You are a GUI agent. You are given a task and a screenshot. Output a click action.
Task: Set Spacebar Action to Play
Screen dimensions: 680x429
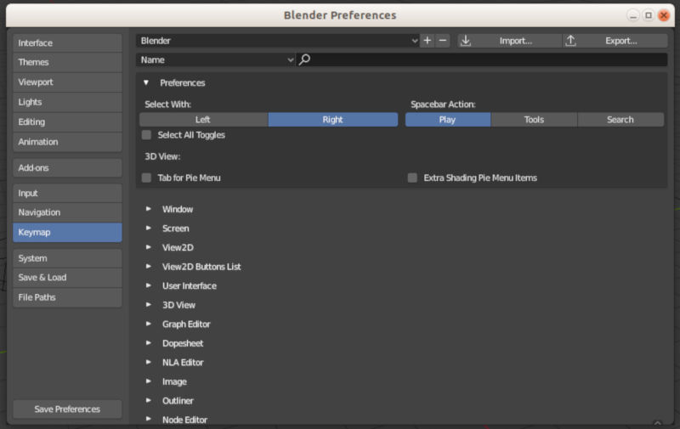click(448, 120)
